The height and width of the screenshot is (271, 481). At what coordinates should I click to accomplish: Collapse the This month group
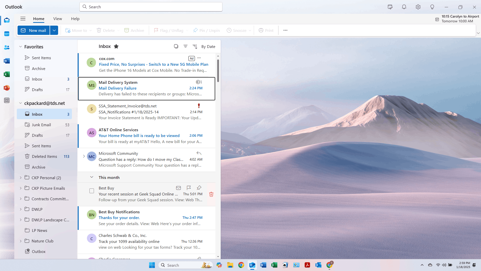pos(92,177)
